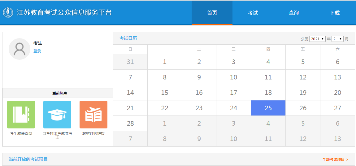Click weekday header 六

pos(338,49)
